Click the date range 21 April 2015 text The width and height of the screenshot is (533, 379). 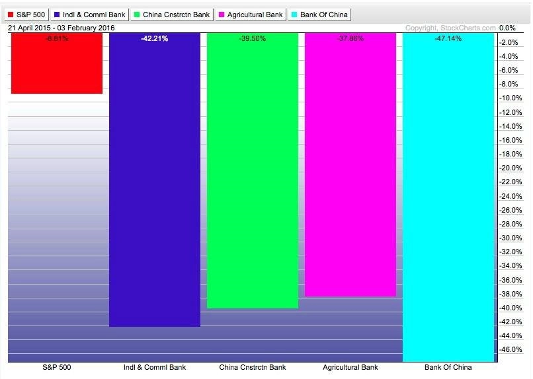click(29, 28)
